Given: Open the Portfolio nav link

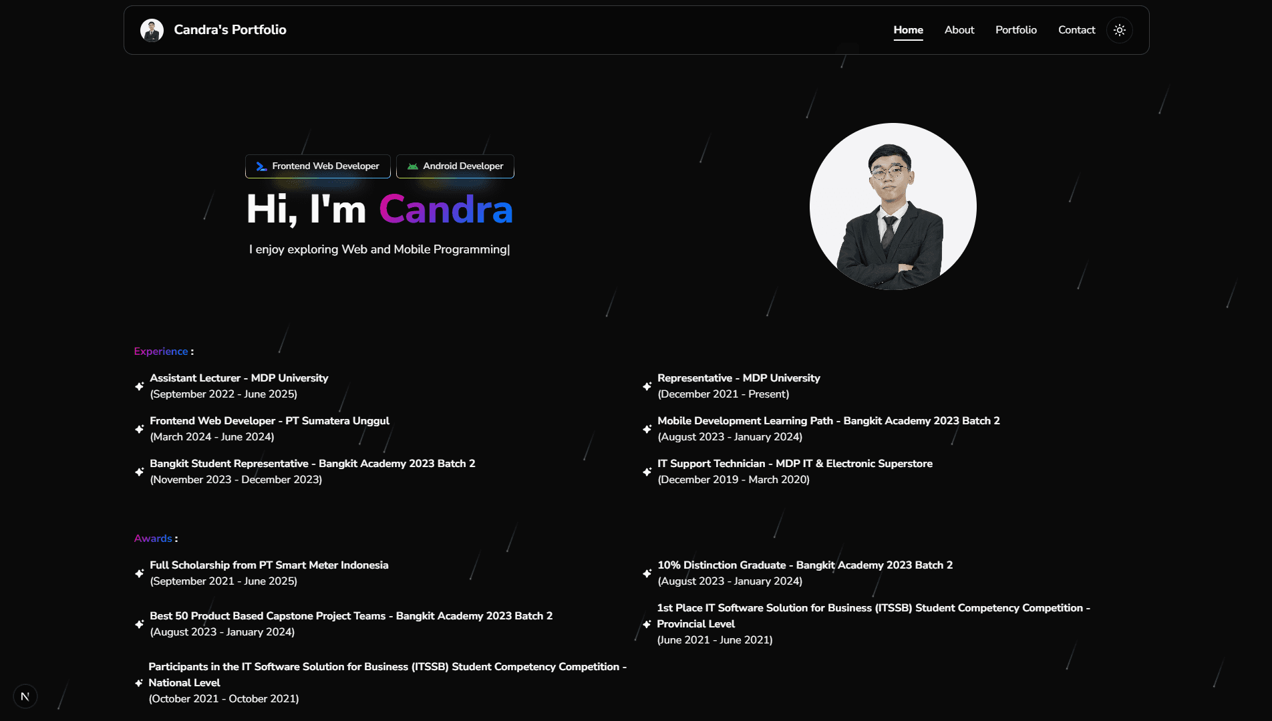Looking at the screenshot, I should pos(1015,30).
